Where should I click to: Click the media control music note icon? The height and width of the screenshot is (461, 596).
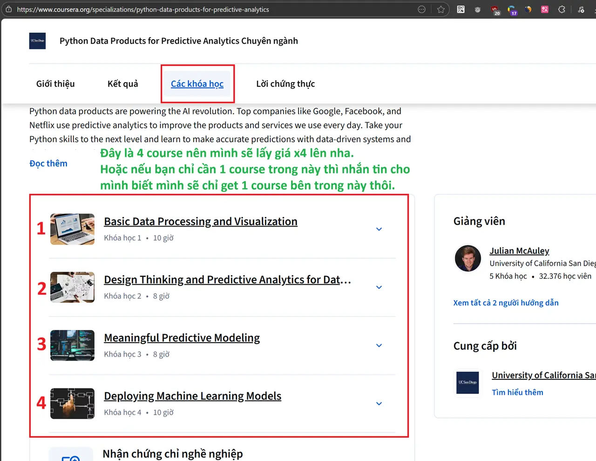[581, 9]
